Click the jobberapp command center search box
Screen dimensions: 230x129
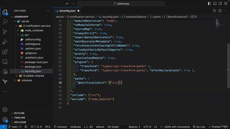coord(121,4)
